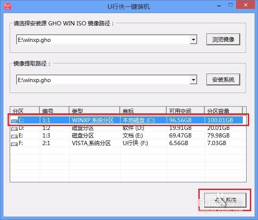Click the D: drive icon
The height and width of the screenshot is (220, 258).
14,129
